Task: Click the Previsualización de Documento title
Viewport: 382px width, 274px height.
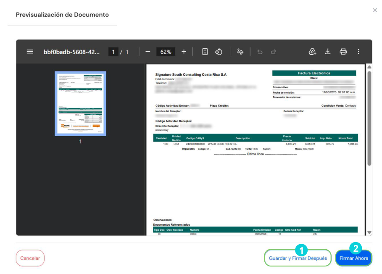Action: coord(62,15)
